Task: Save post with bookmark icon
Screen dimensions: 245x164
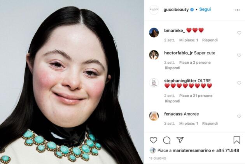Action: tap(237, 140)
